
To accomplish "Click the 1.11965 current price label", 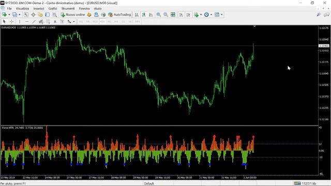I will tap(324, 46).
